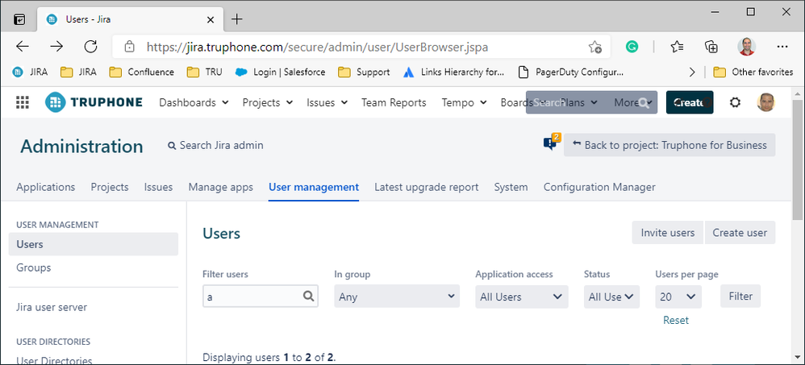Image resolution: width=805 pixels, height=365 pixels.
Task: Switch to the Applications admin tab
Action: pyautogui.click(x=46, y=187)
